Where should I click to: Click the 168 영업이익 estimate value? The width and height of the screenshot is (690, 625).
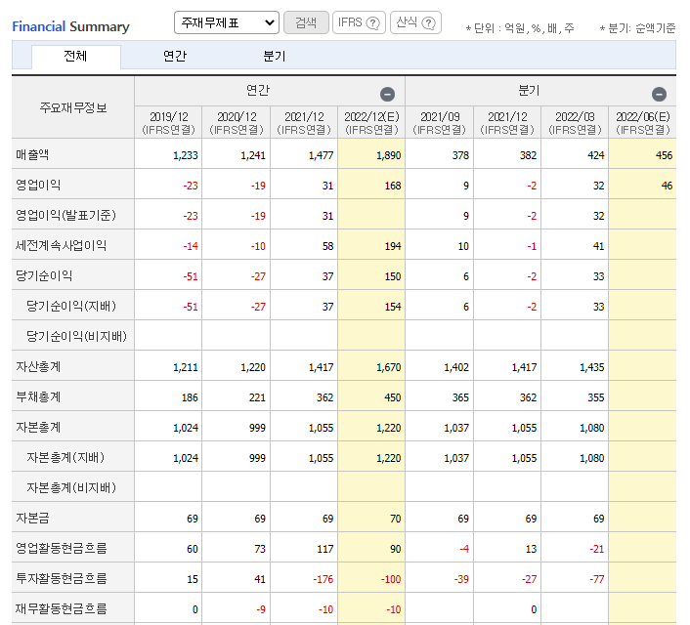click(393, 186)
